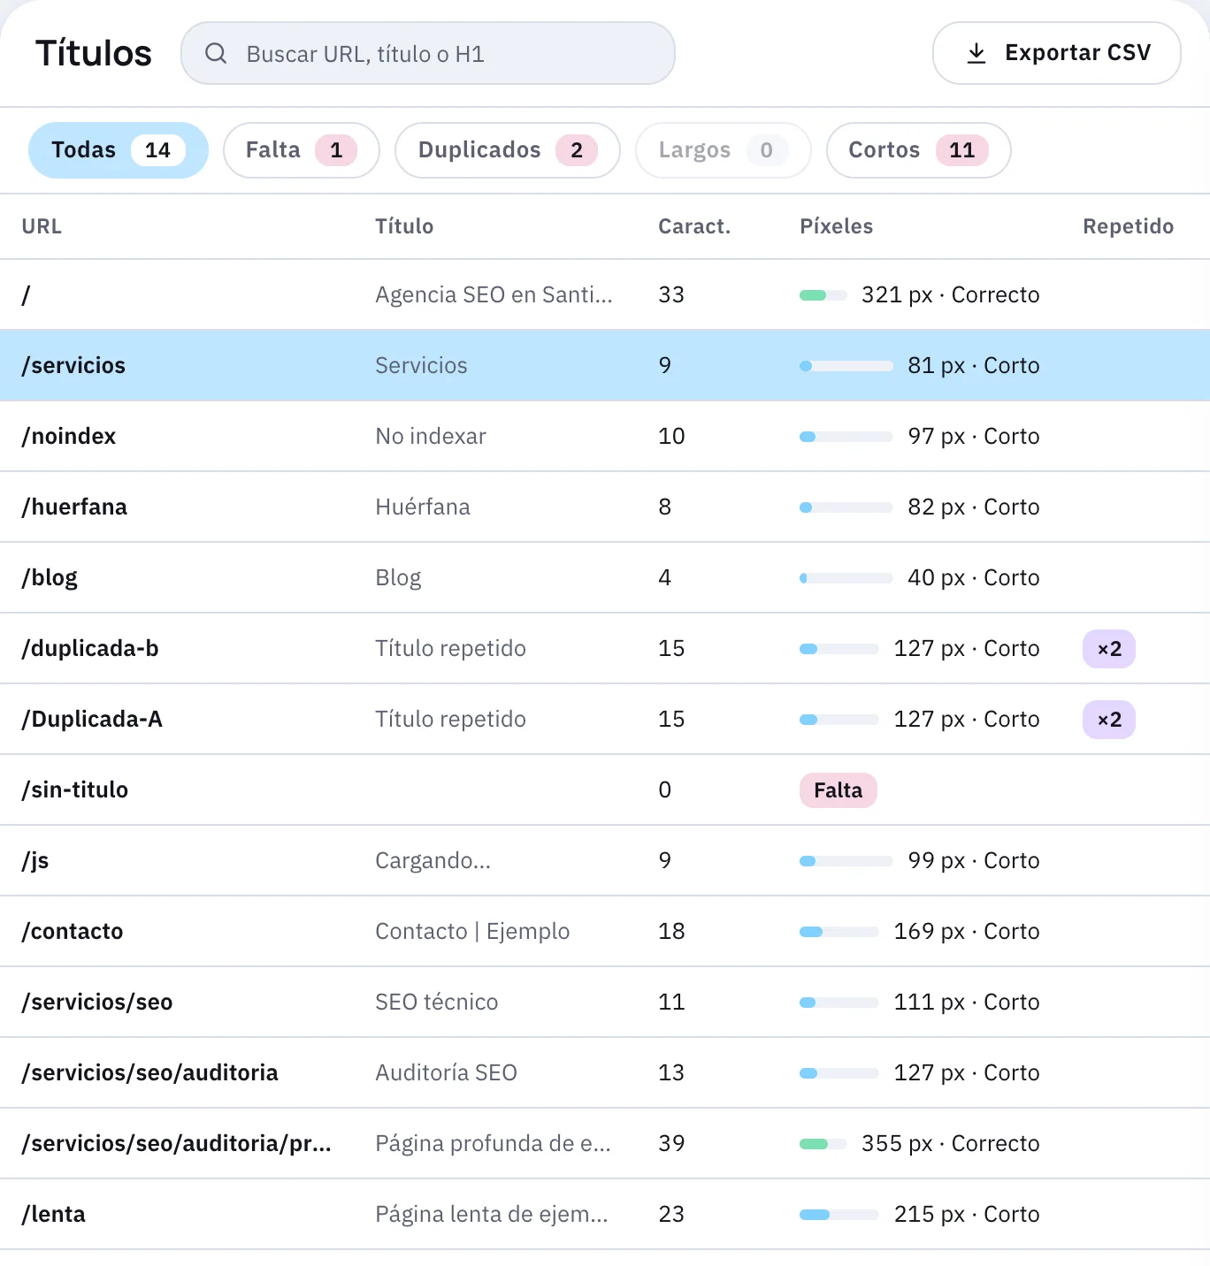The height and width of the screenshot is (1266, 1210).
Task: Click the Píxeles column header
Action: click(x=836, y=226)
